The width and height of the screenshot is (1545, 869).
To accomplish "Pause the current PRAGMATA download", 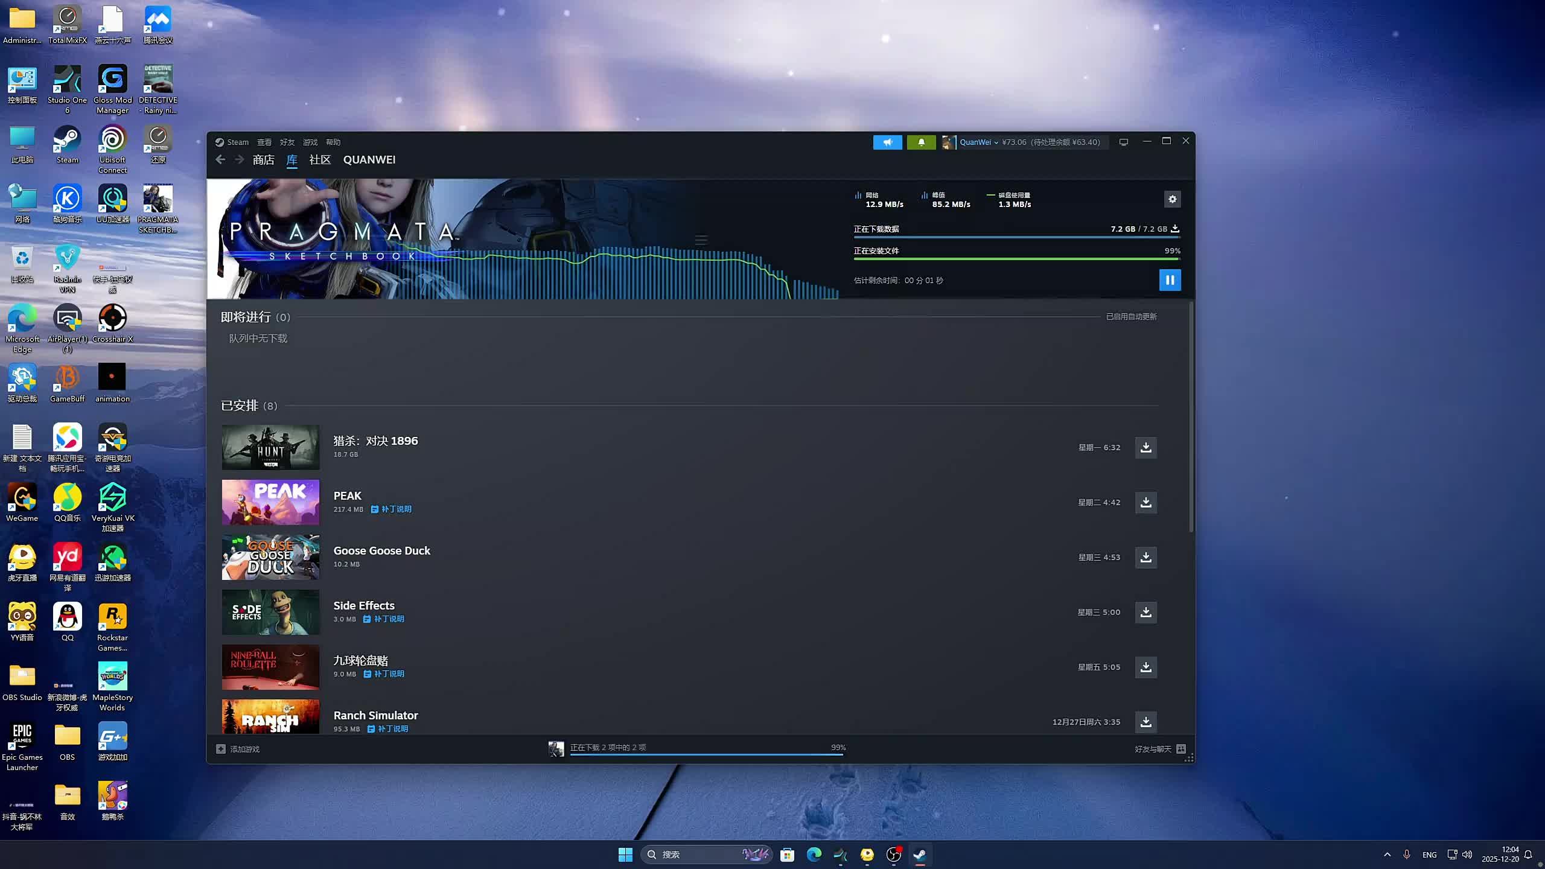I will click(1170, 280).
